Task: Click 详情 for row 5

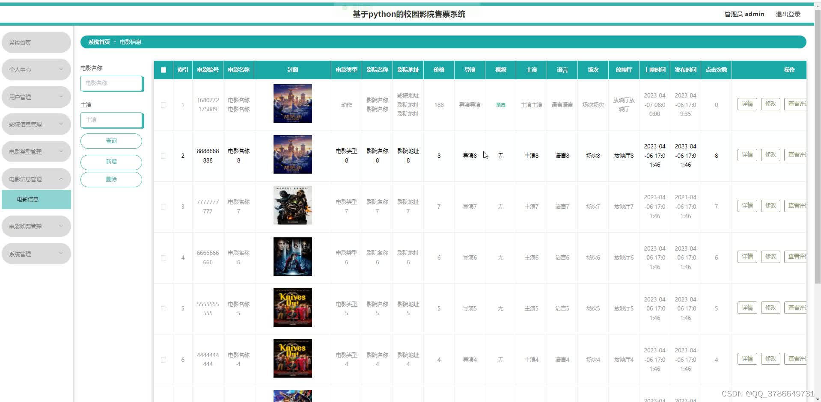Action: tap(747, 308)
